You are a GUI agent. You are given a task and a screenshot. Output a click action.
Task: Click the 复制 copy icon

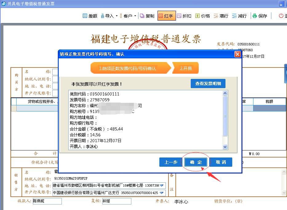pos(142,16)
